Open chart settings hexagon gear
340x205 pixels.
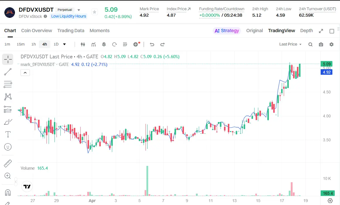point(331,44)
